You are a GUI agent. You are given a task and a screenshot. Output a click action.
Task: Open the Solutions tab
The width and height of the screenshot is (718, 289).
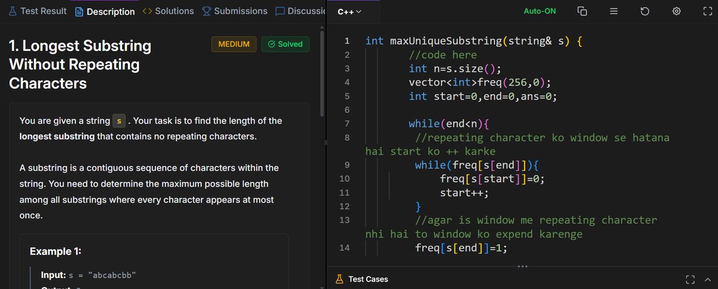click(x=168, y=11)
